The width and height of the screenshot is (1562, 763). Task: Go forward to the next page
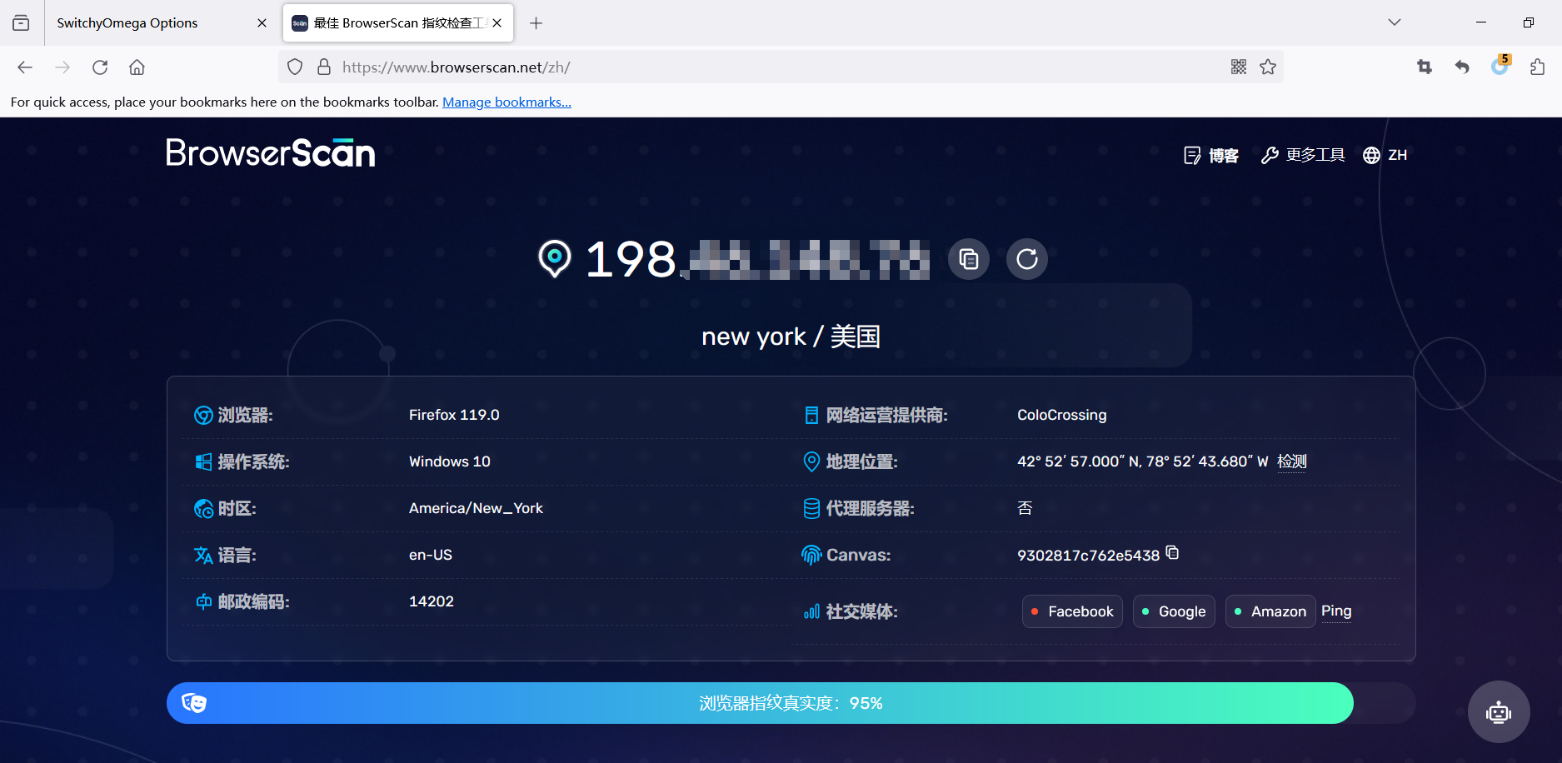(62, 67)
